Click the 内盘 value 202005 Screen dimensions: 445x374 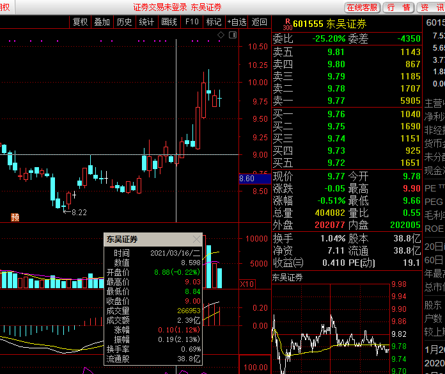405,225
